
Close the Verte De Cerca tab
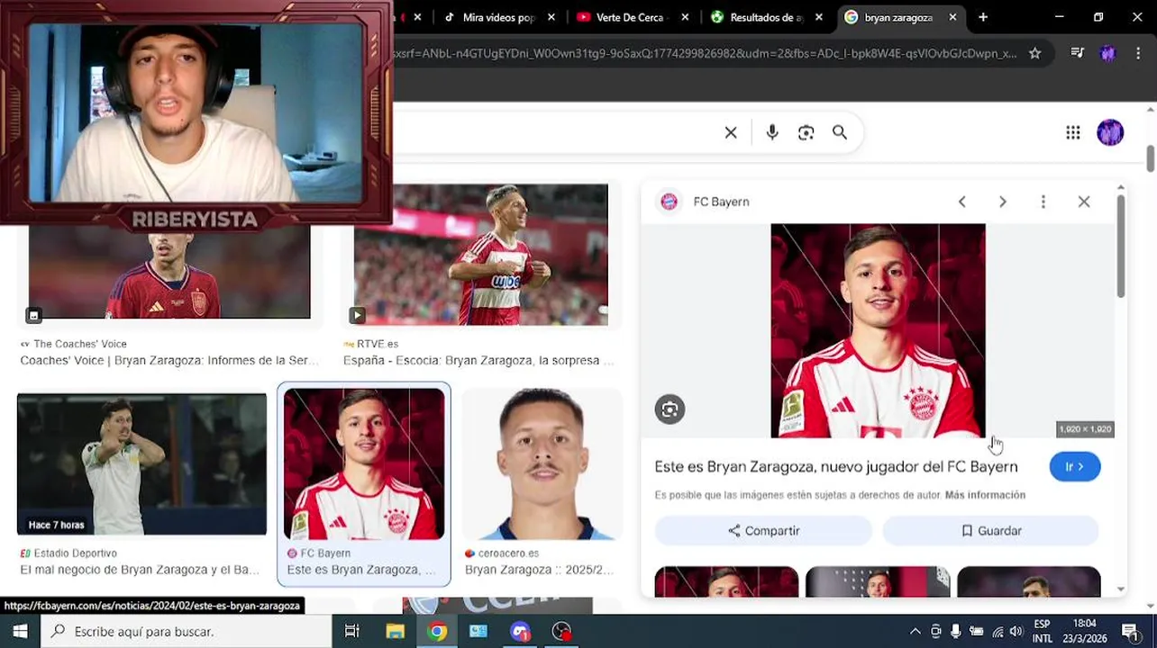pyautogui.click(x=685, y=17)
